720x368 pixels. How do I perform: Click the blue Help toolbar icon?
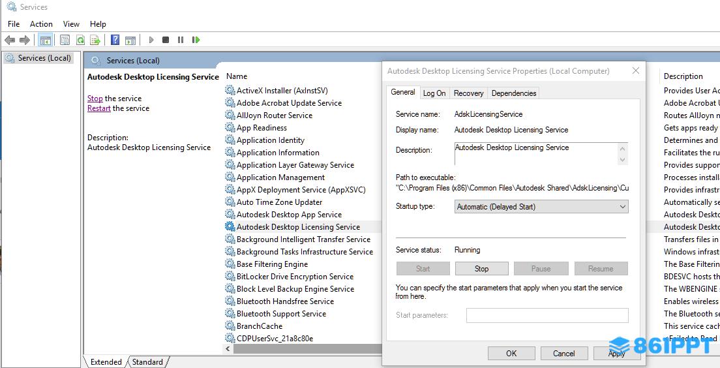[115, 40]
